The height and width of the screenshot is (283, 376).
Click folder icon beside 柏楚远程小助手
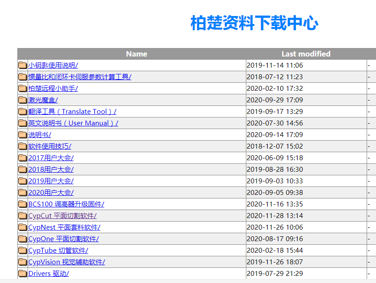point(23,89)
